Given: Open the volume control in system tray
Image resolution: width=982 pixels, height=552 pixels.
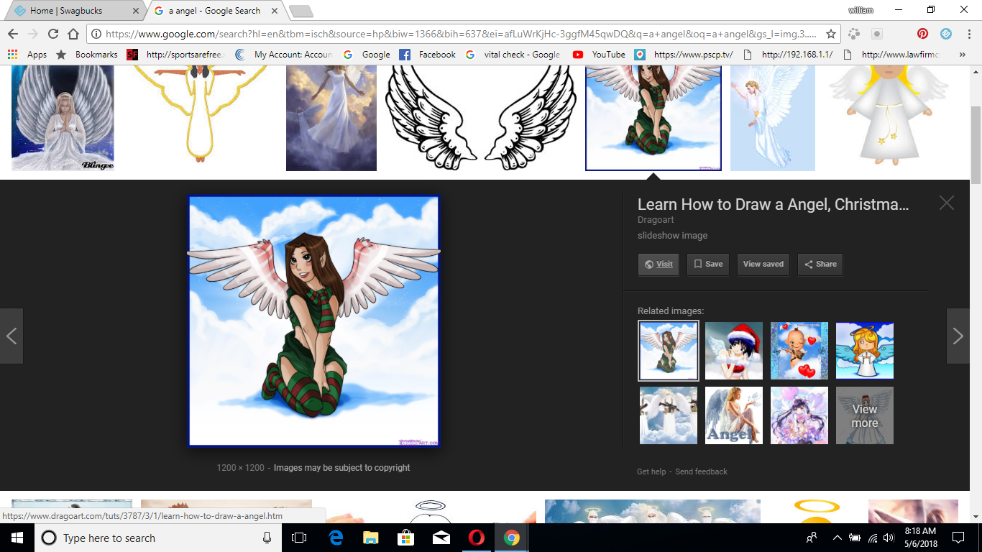Looking at the screenshot, I should point(889,538).
